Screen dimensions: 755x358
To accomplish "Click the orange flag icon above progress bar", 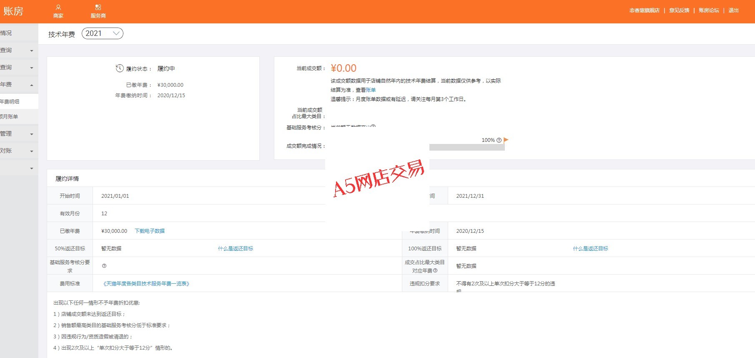I will tap(506, 140).
